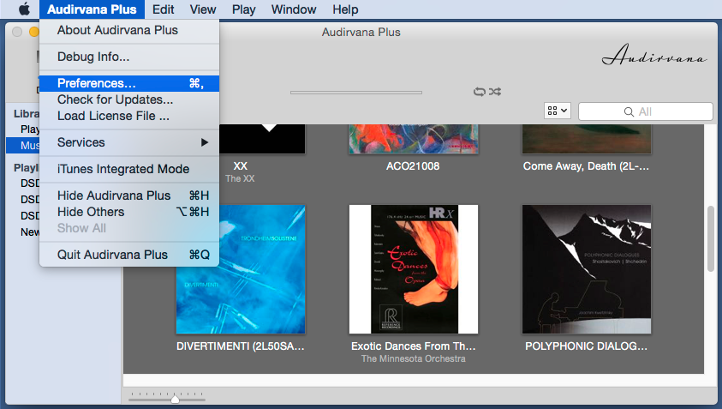Expand the Services submenu arrow

click(205, 142)
